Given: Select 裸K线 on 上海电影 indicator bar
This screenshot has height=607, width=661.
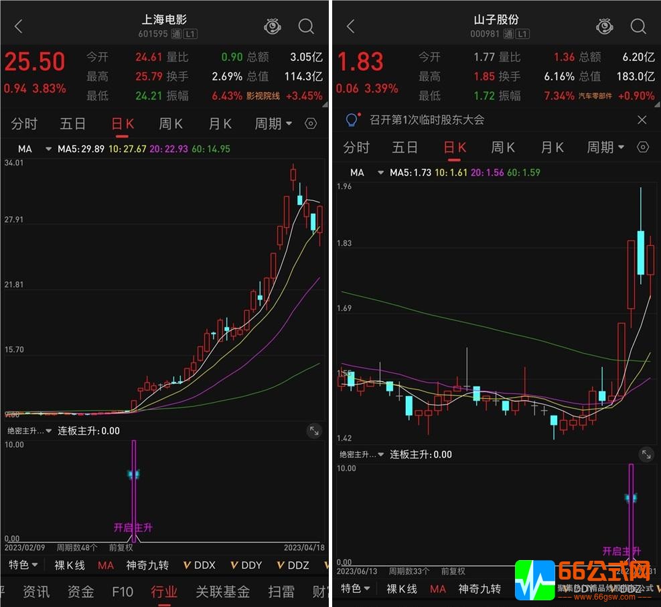Looking at the screenshot, I should (70, 565).
